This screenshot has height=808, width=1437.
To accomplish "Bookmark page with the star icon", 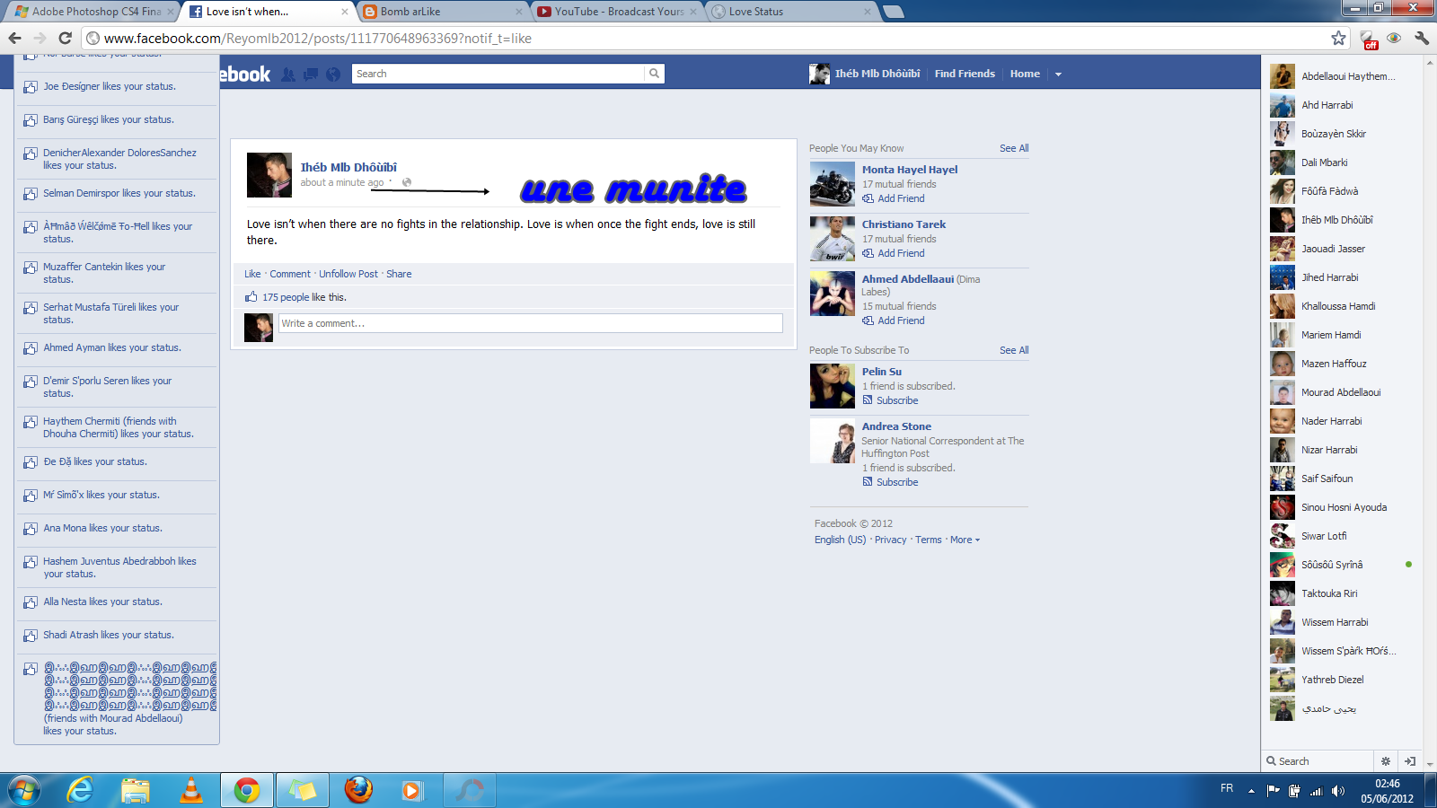I will (1338, 38).
